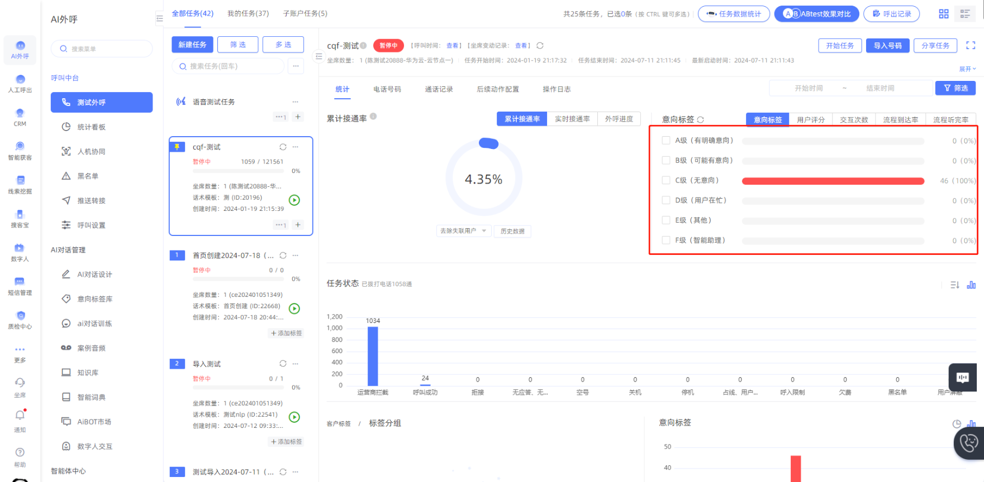The image size is (984, 482).
Task: Start the cqf-测试 task play icon
Action: (x=294, y=200)
